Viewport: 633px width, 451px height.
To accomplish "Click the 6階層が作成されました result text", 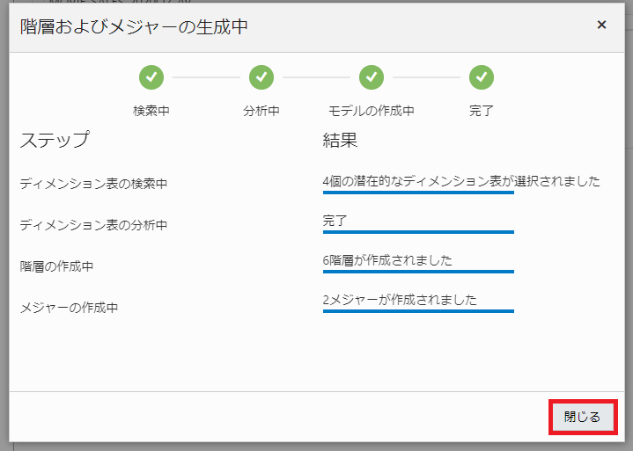I will [x=387, y=260].
